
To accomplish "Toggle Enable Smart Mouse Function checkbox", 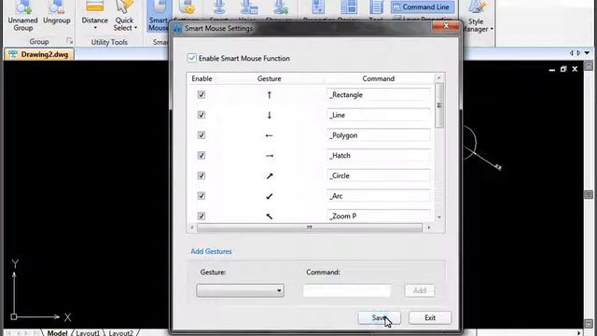I will coord(191,58).
